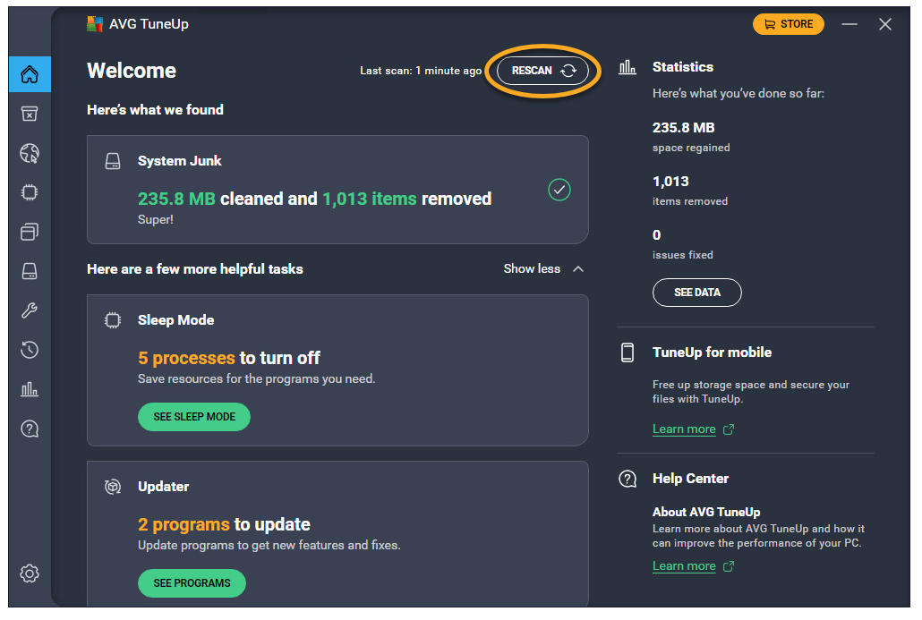922x620 pixels.
Task: Open the Home dashboard in sidebar
Action: click(30, 74)
